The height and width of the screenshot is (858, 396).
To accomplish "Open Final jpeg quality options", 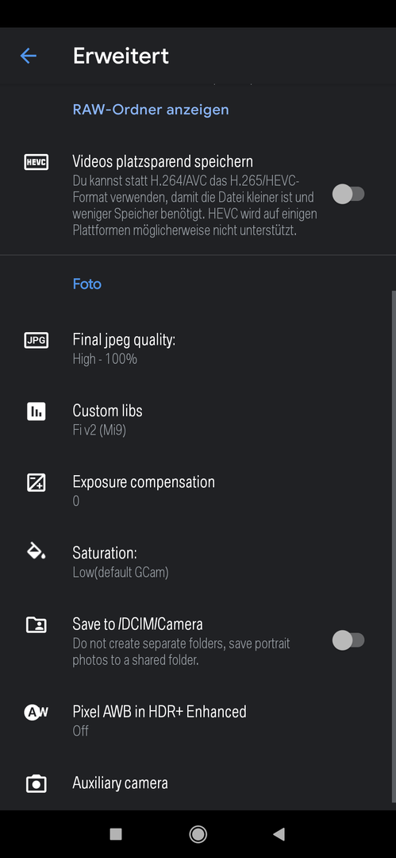I will (x=198, y=349).
